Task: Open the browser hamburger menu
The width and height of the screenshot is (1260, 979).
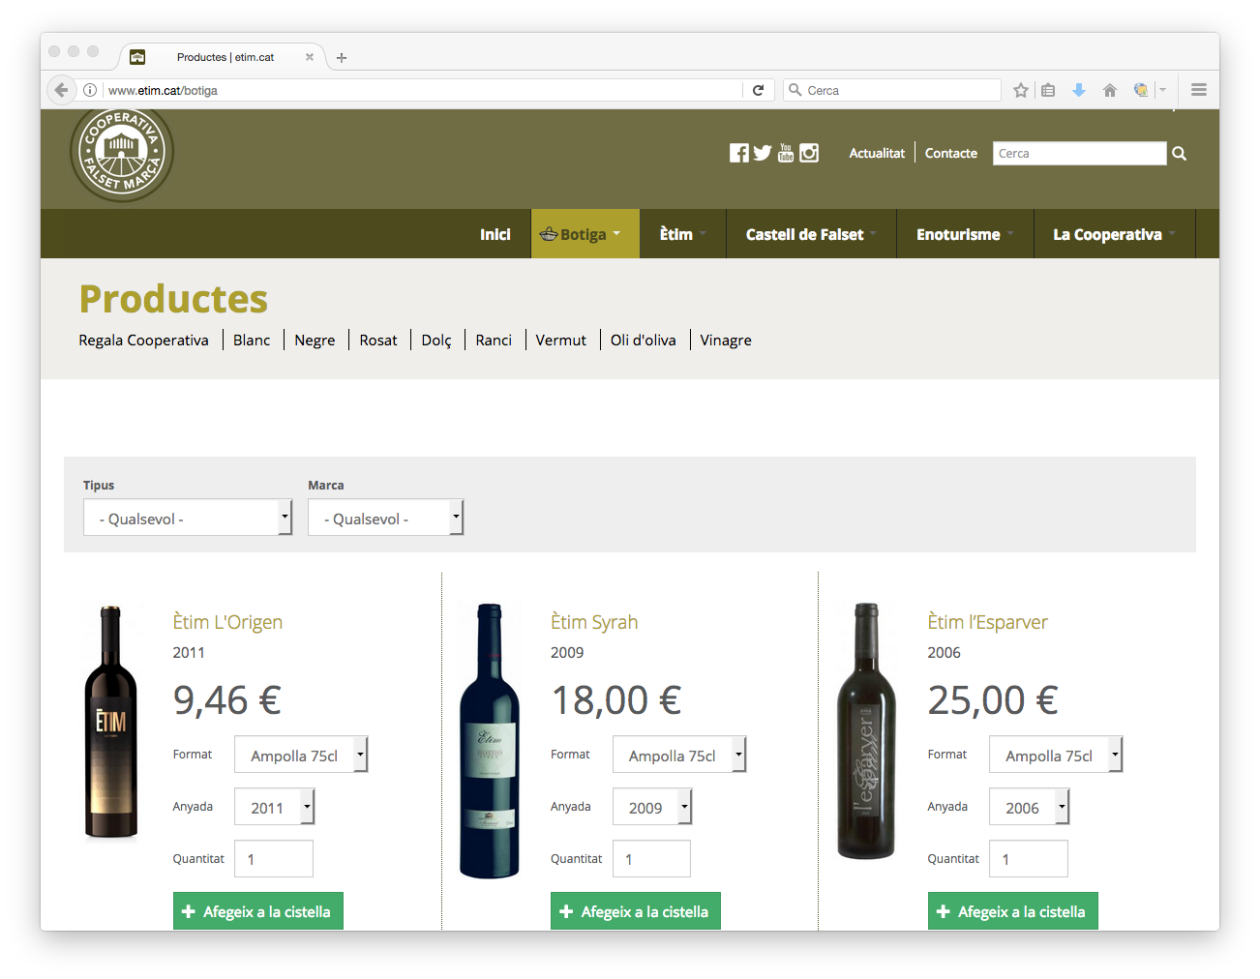Action: [x=1198, y=90]
